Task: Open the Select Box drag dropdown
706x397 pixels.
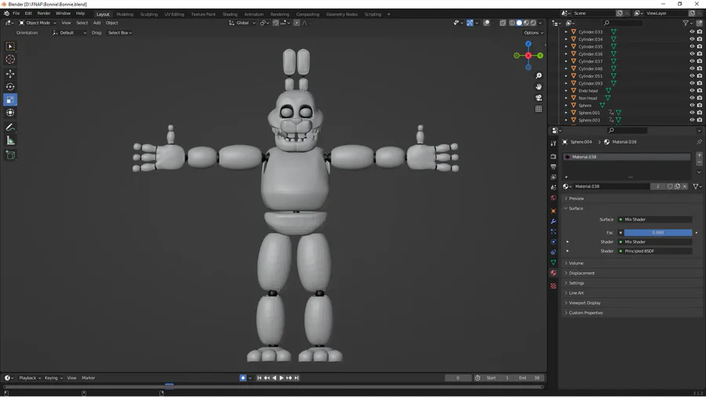Action: pyautogui.click(x=120, y=33)
